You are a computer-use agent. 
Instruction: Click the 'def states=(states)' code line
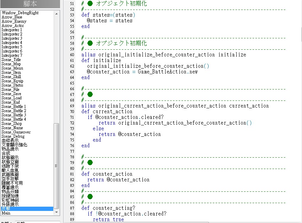point(108,15)
